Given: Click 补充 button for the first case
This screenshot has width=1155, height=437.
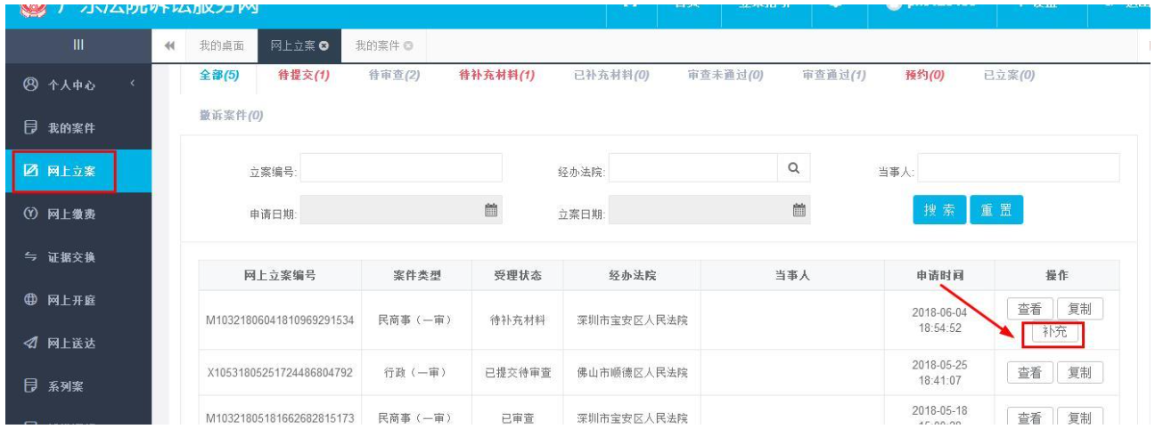Looking at the screenshot, I should click(1053, 334).
